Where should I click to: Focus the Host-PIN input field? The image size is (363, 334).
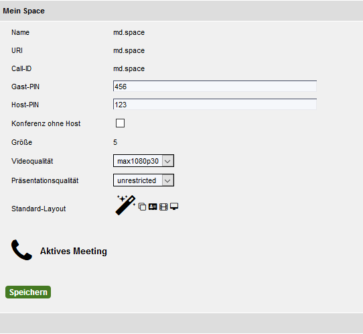click(215, 105)
